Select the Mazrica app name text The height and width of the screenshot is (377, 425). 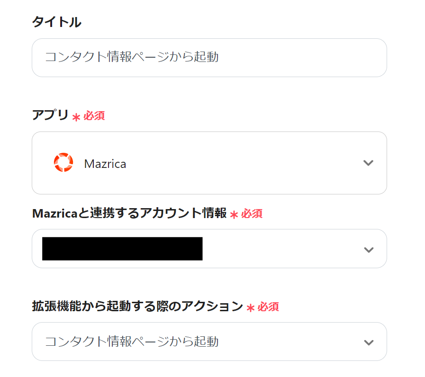(105, 164)
